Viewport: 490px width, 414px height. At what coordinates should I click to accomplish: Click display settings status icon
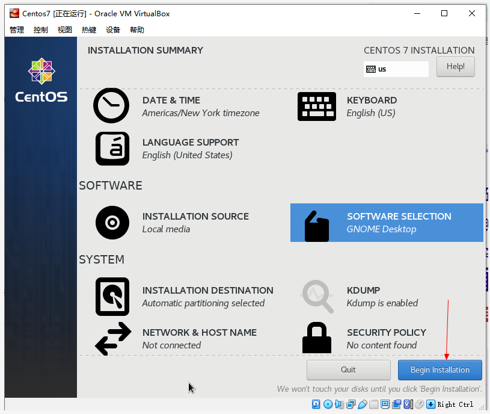click(x=385, y=404)
